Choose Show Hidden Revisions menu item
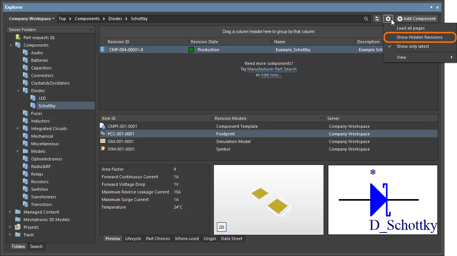 click(419, 37)
